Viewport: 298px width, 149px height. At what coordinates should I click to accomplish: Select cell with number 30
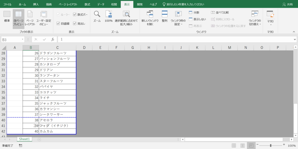coord(31,76)
